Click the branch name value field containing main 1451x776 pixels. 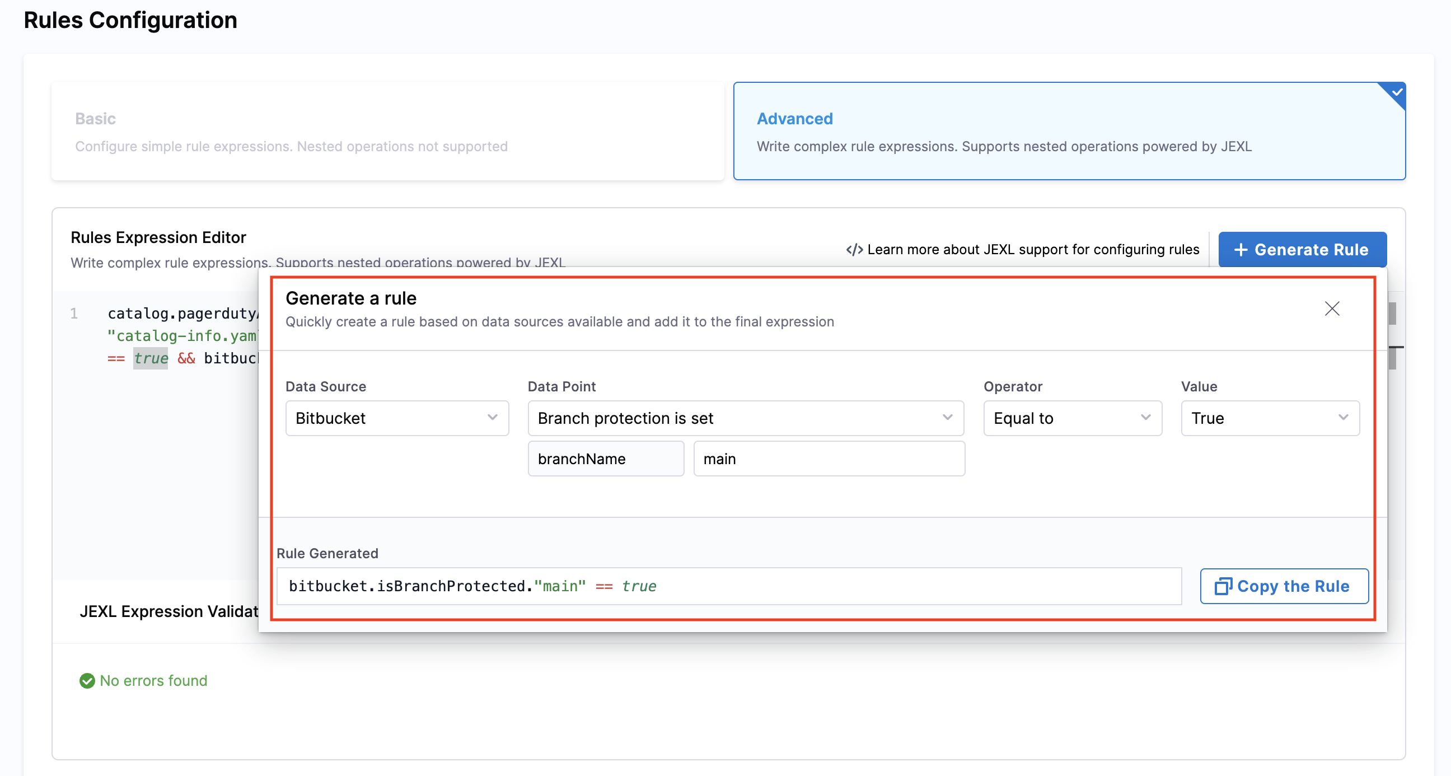[x=829, y=459]
